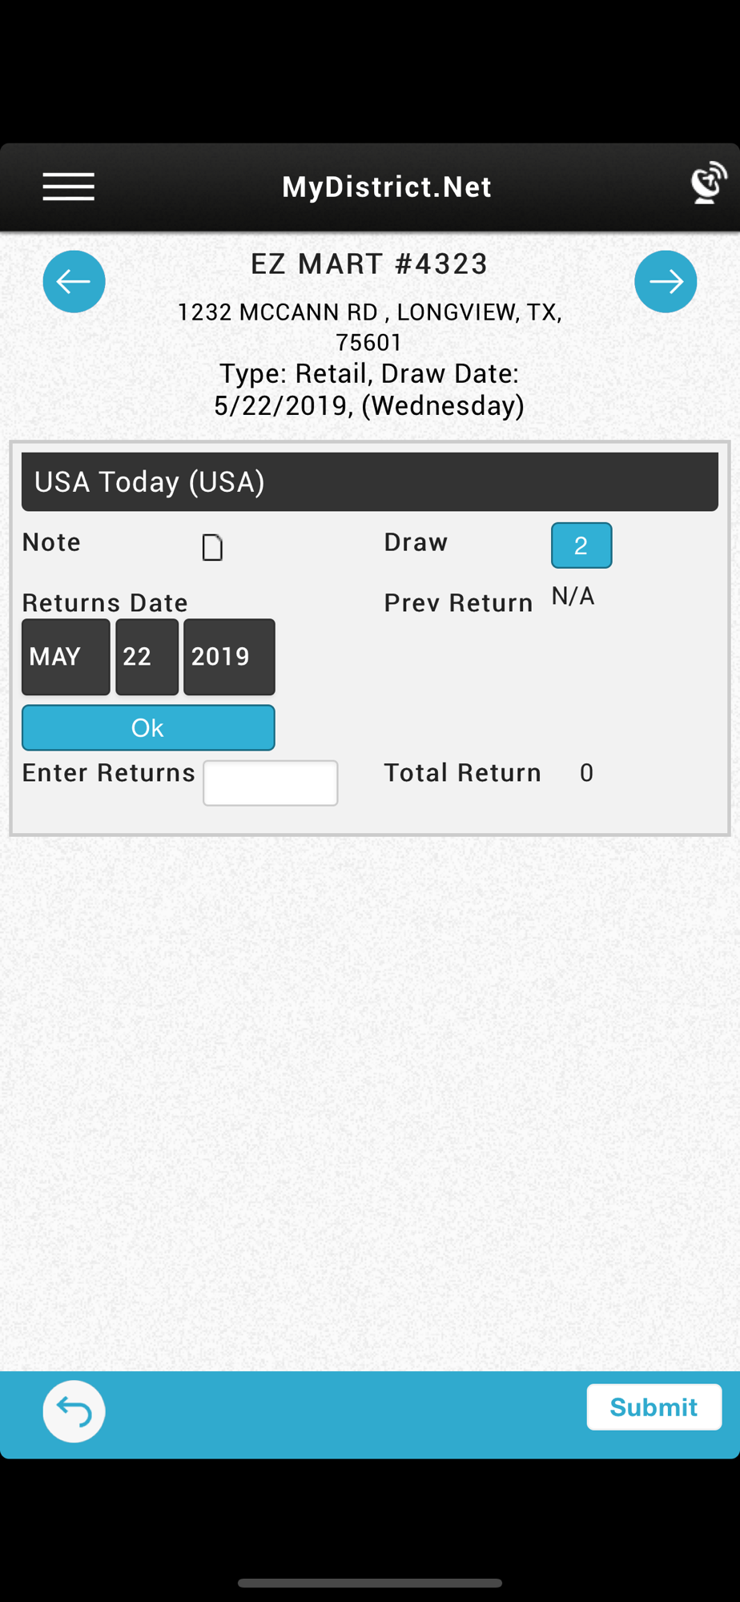Select the 2019 year picker
The image size is (740, 1602).
[229, 657]
